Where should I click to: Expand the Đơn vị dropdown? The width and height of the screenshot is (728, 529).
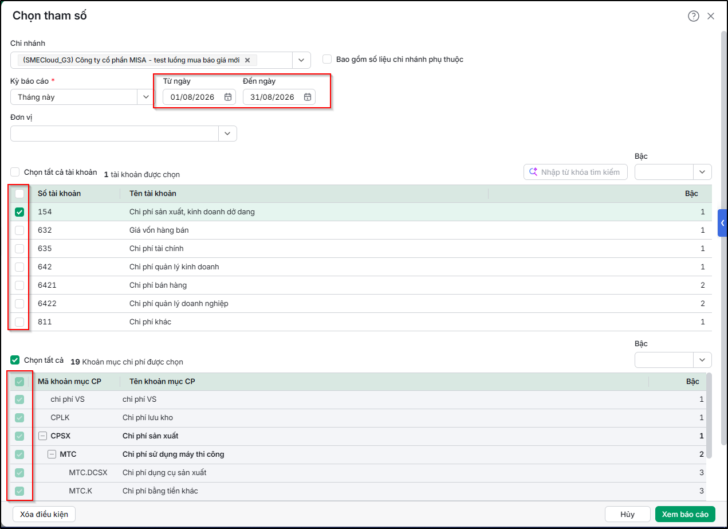click(227, 134)
